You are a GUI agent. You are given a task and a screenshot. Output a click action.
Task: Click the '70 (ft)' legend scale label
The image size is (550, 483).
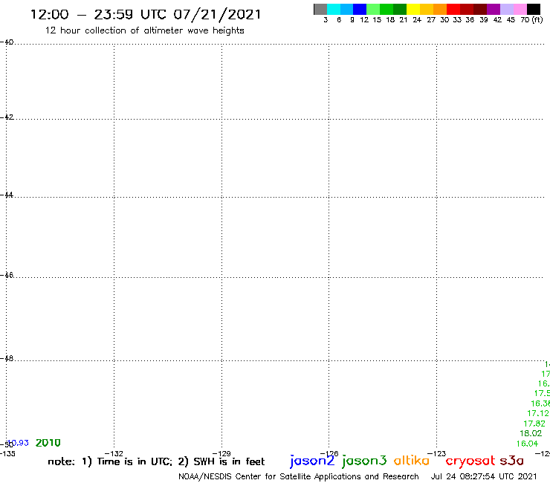pos(531,20)
